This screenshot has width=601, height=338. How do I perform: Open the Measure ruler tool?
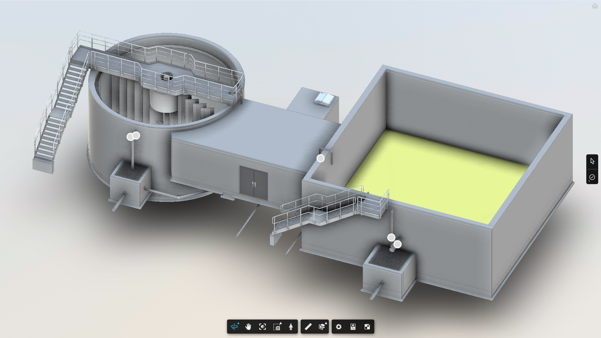click(x=308, y=327)
